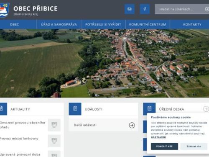Click the circled arrow in 'Další události'
209x157 pixels.
point(132,125)
